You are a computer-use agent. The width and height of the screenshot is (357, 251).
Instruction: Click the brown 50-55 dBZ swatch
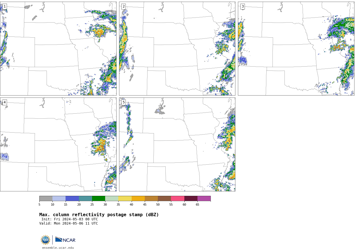coord(165,199)
